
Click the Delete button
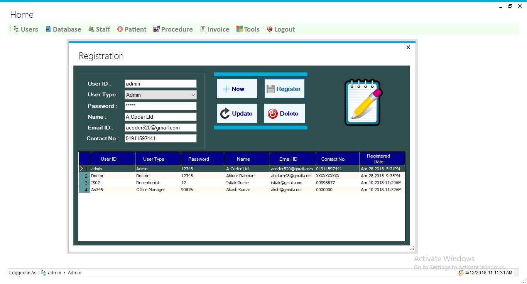click(284, 113)
